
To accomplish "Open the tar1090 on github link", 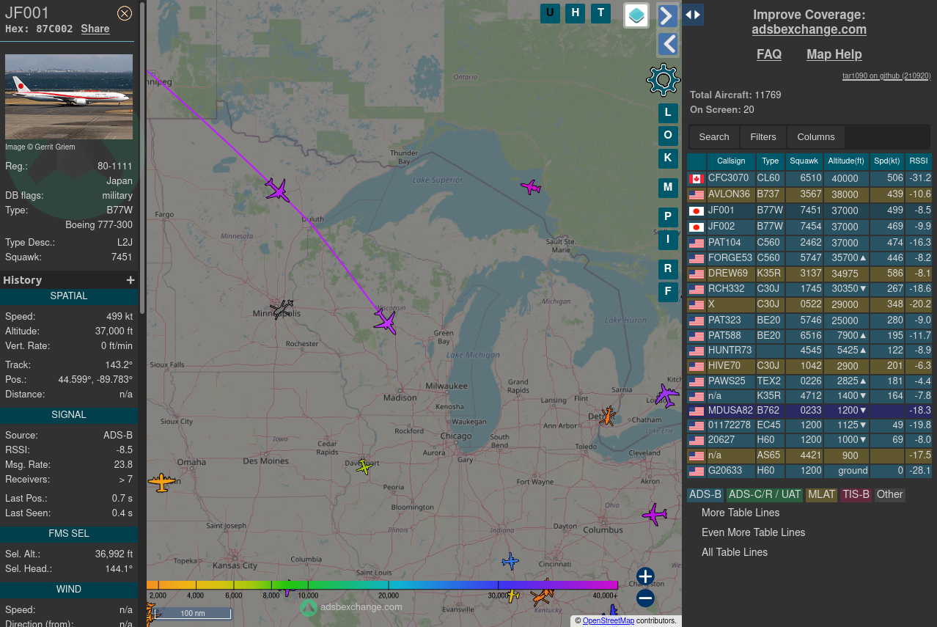I will pyautogui.click(x=886, y=76).
